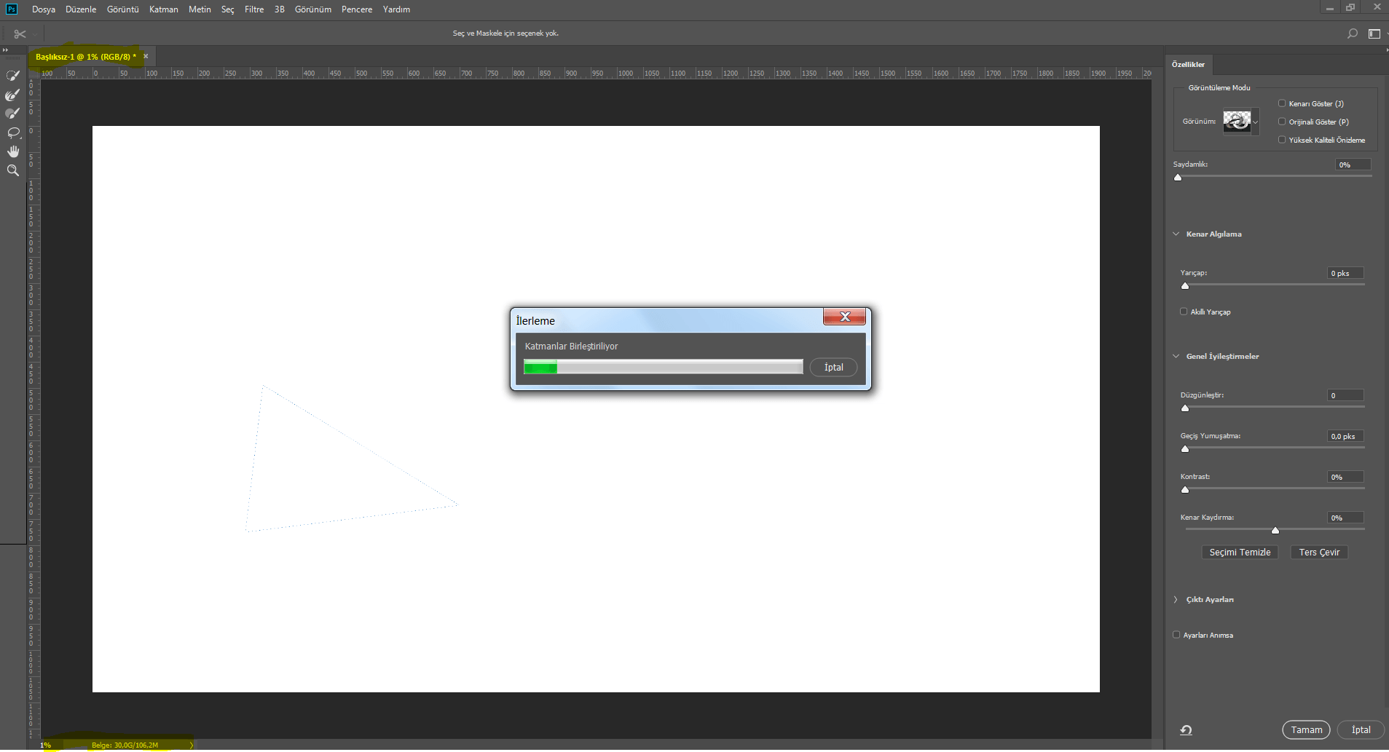Viewport: 1389px width, 752px height.
Task: Click the Photoshop Ps logo icon
Action: [11, 9]
